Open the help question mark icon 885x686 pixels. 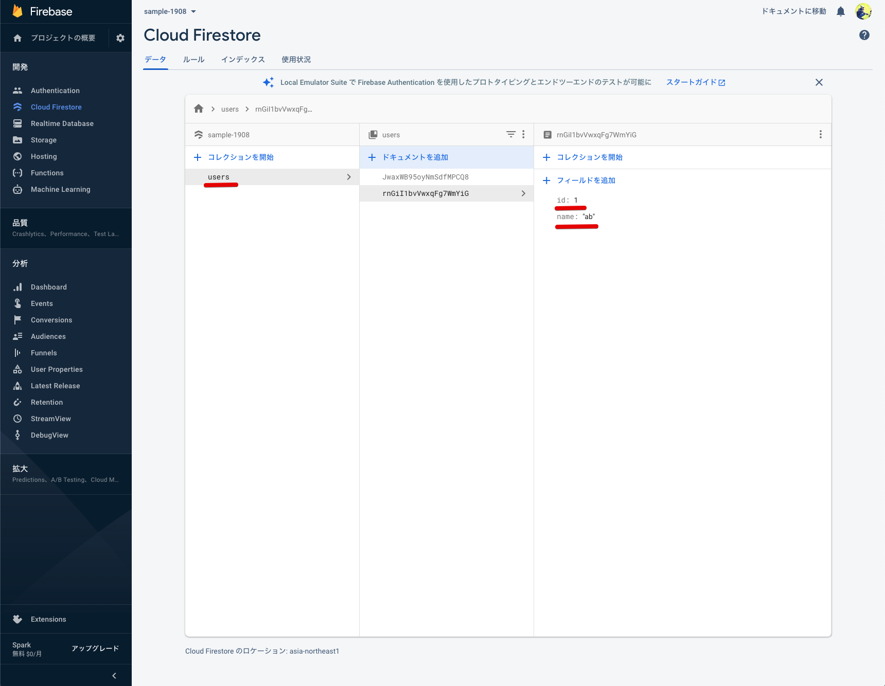864,35
